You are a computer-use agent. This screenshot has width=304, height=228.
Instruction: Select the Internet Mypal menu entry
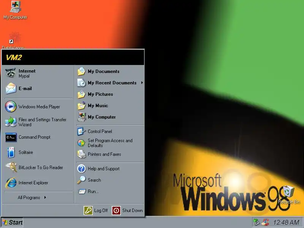(x=38, y=73)
